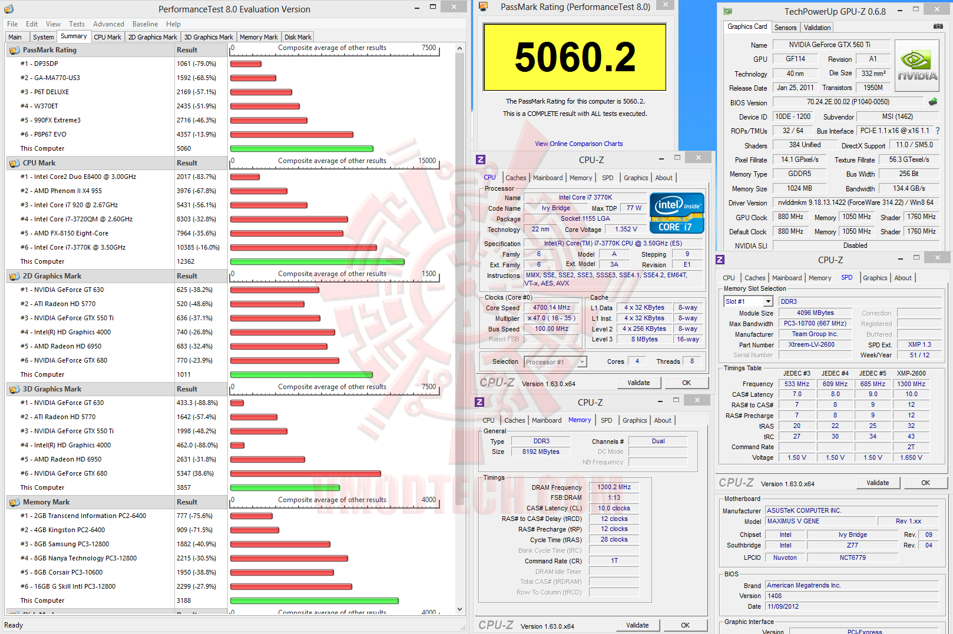Open the Memory Slot Selection dropdown
Screen dimensions: 953x634
pos(768,301)
